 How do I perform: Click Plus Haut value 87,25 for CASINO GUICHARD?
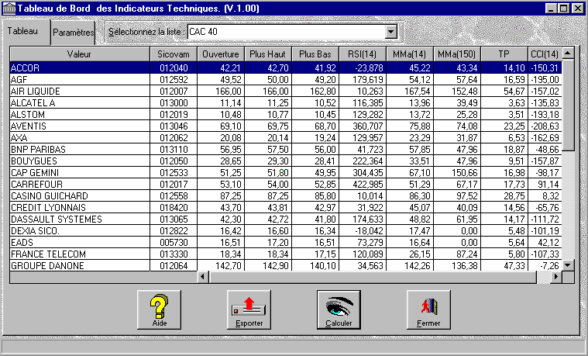pos(278,196)
